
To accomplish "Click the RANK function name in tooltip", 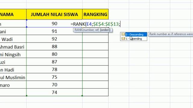I will click(78, 30).
